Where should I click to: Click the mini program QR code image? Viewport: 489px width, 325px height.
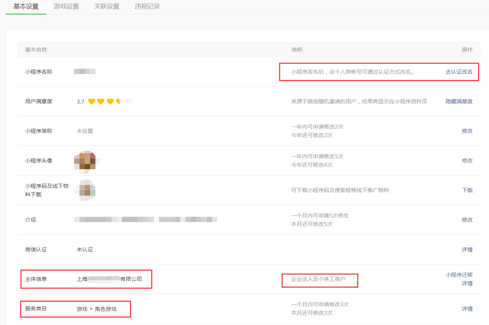point(85,190)
